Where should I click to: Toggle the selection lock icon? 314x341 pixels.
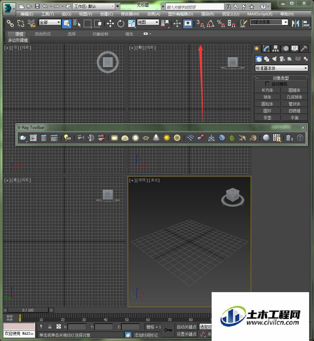click(x=50, y=327)
